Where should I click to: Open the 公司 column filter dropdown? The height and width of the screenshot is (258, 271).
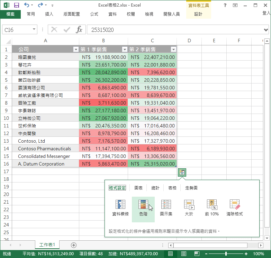[x=76, y=50]
